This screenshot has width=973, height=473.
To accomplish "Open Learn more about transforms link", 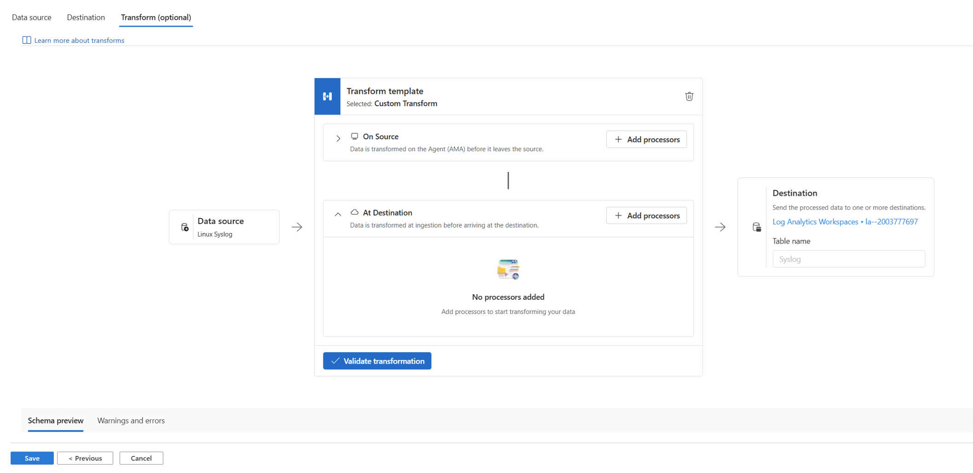I will tap(79, 40).
